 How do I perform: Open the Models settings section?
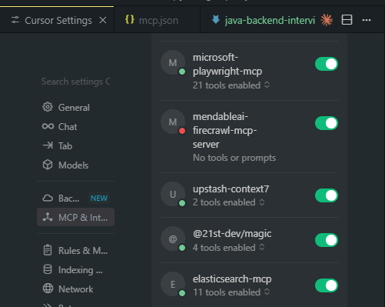[x=75, y=165]
